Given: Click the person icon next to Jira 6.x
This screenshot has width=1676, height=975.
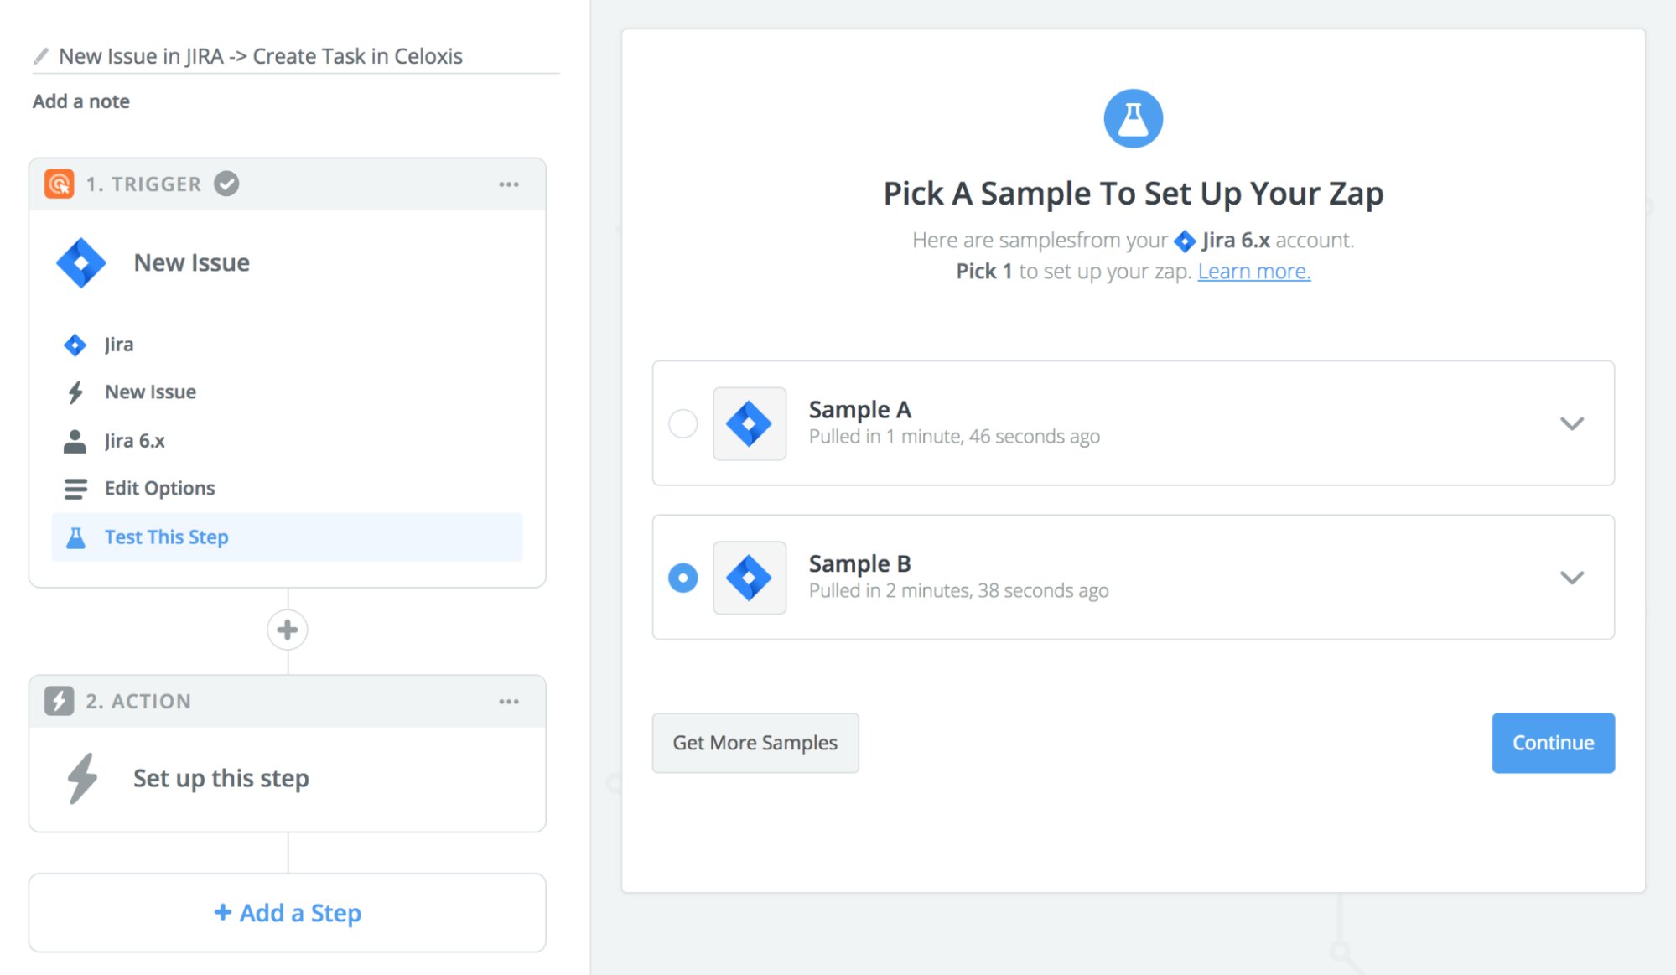Looking at the screenshot, I should click(75, 439).
